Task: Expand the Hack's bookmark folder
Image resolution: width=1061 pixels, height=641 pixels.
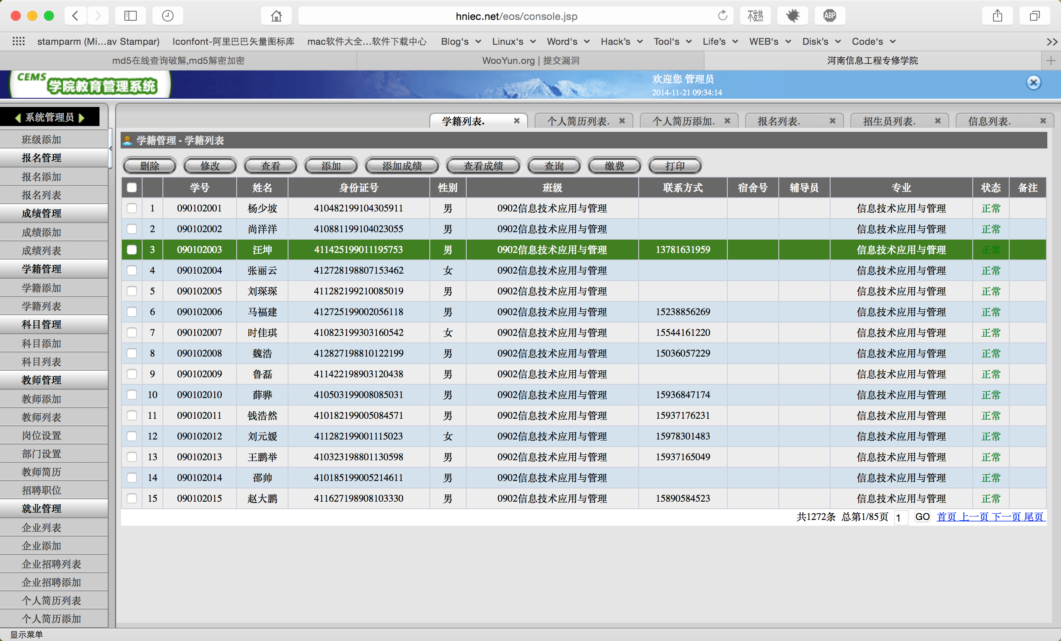Action: point(622,41)
